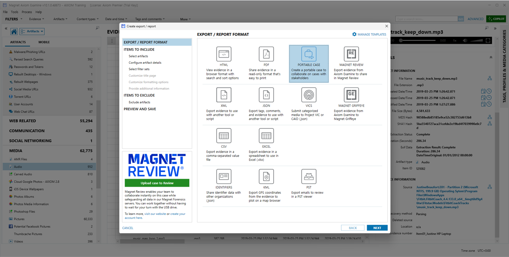Open the Evidence filter dropdown

37,19
